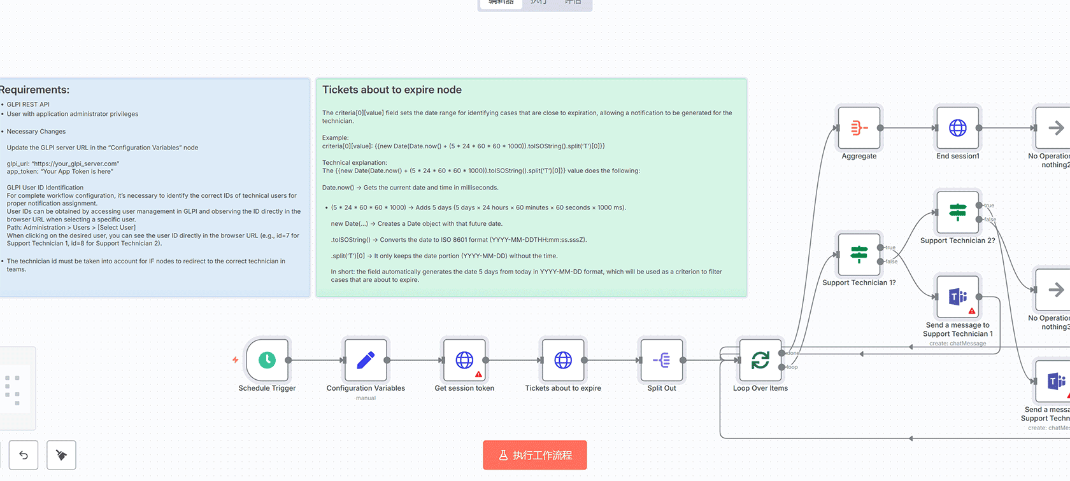The height and width of the screenshot is (481, 1070).
Task: Select the Schedule Trigger clock node
Action: click(x=267, y=360)
